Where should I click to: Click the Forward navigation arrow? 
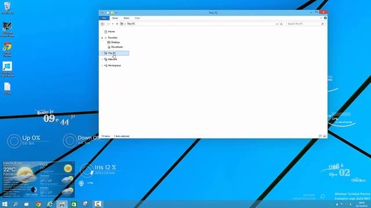(x=108, y=24)
